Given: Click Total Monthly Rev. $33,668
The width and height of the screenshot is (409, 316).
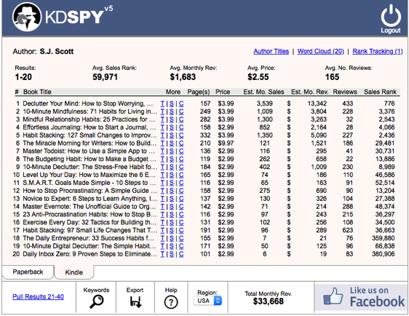Looking at the screenshot, I should 268,301.
